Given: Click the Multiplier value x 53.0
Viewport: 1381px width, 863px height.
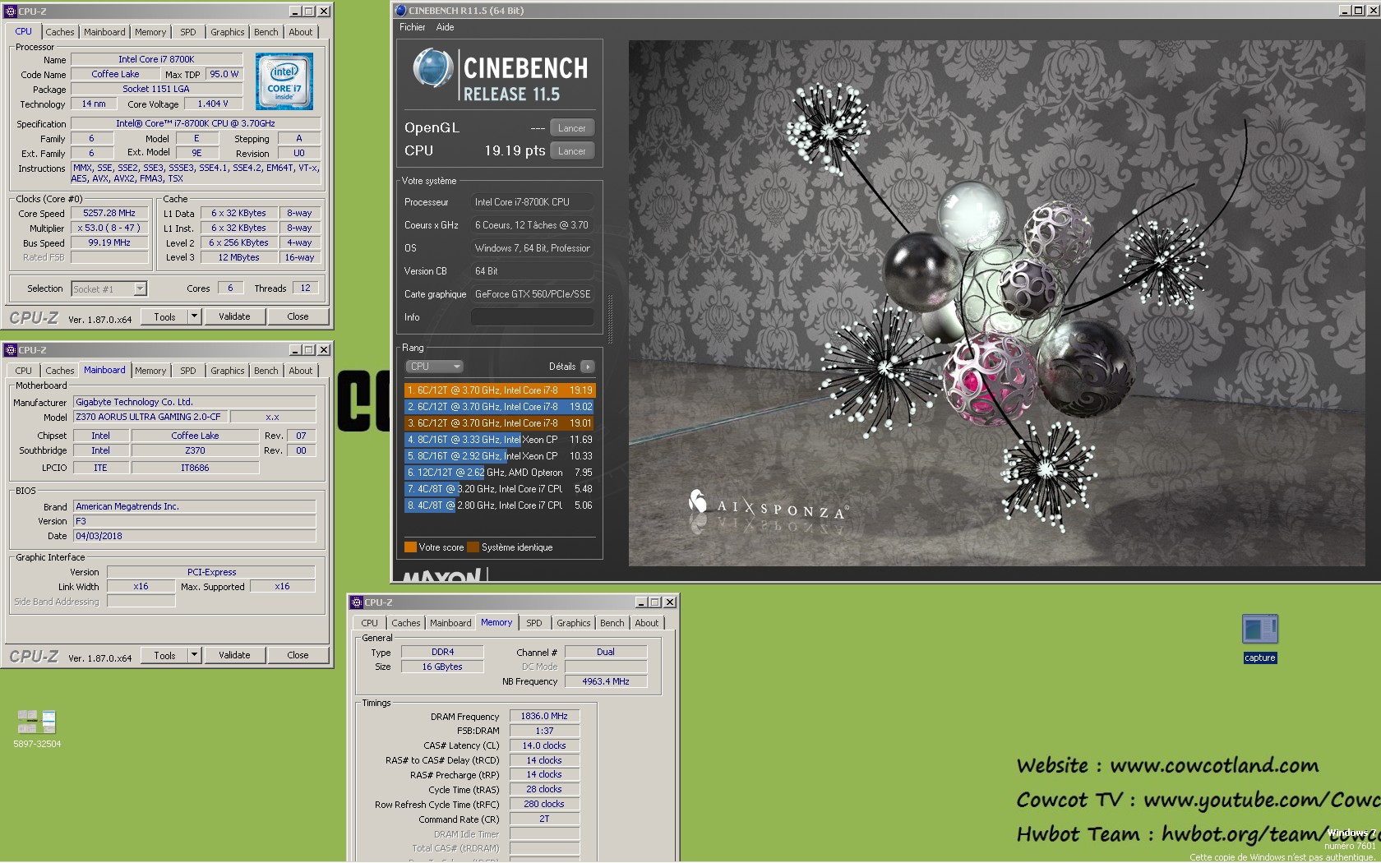Looking at the screenshot, I should point(109,228).
